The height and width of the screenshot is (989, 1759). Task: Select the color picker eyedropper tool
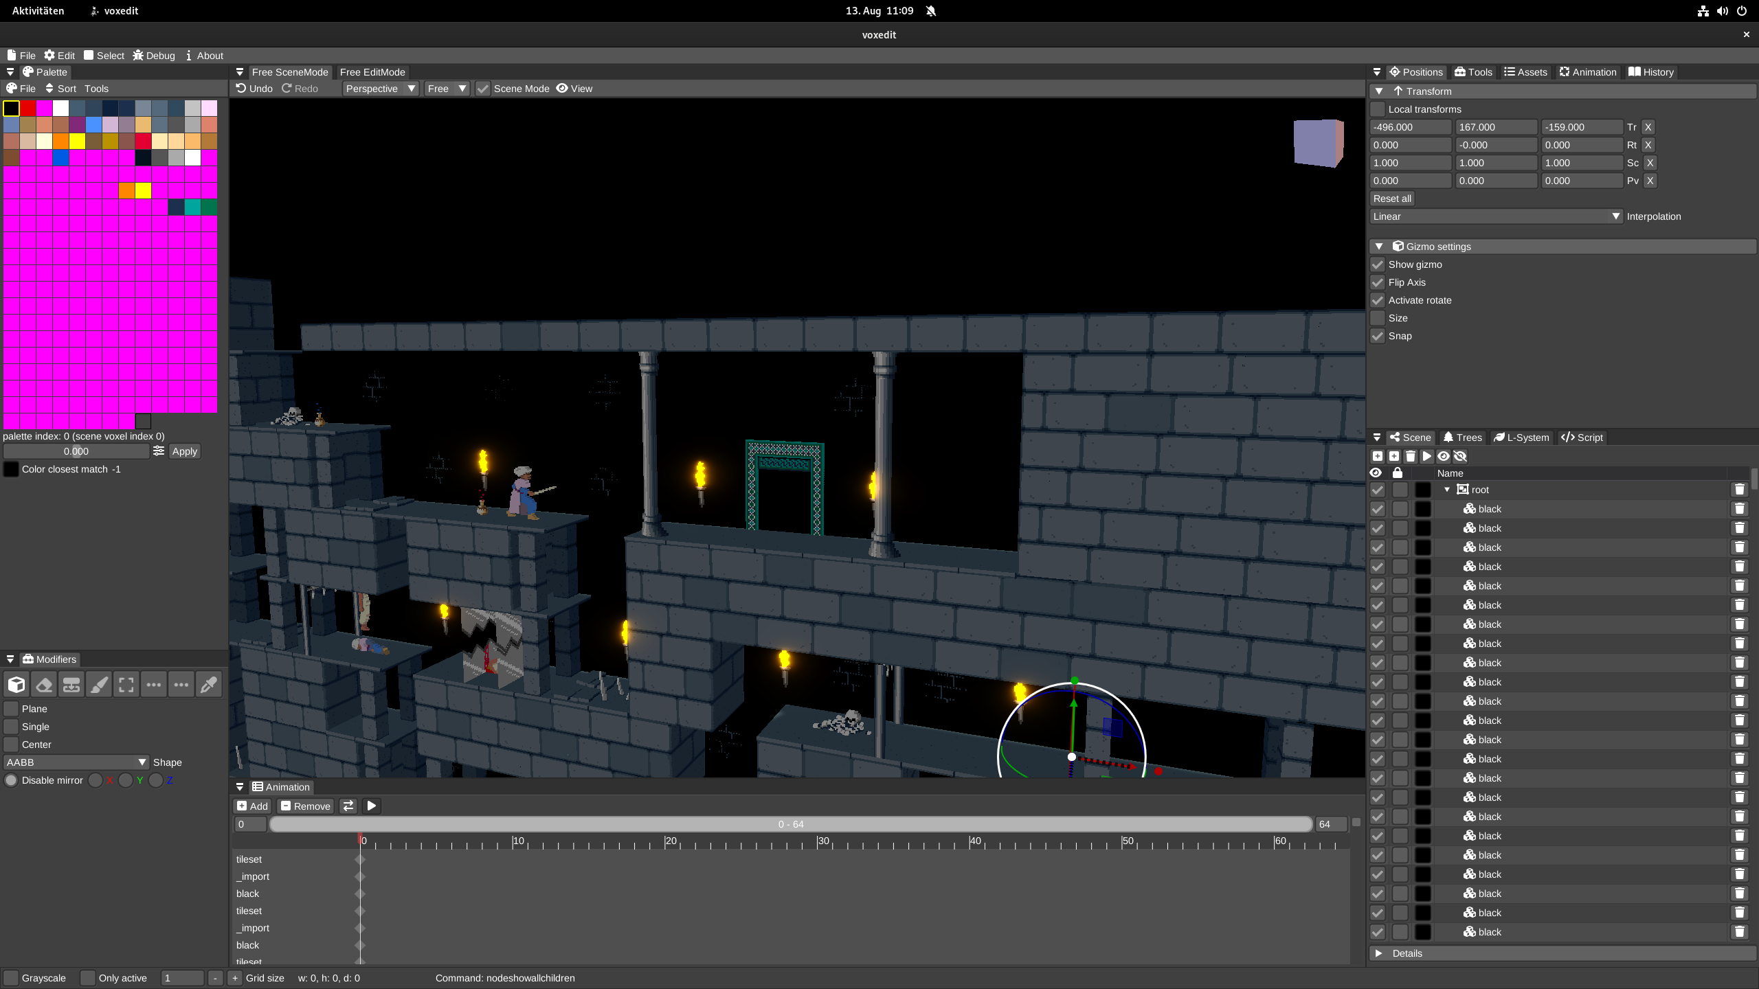(x=209, y=685)
